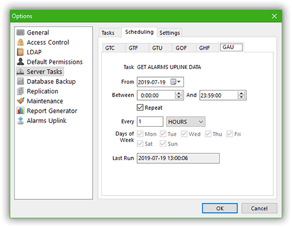Click the Replication icon
The image size is (292, 228).
point(20,91)
